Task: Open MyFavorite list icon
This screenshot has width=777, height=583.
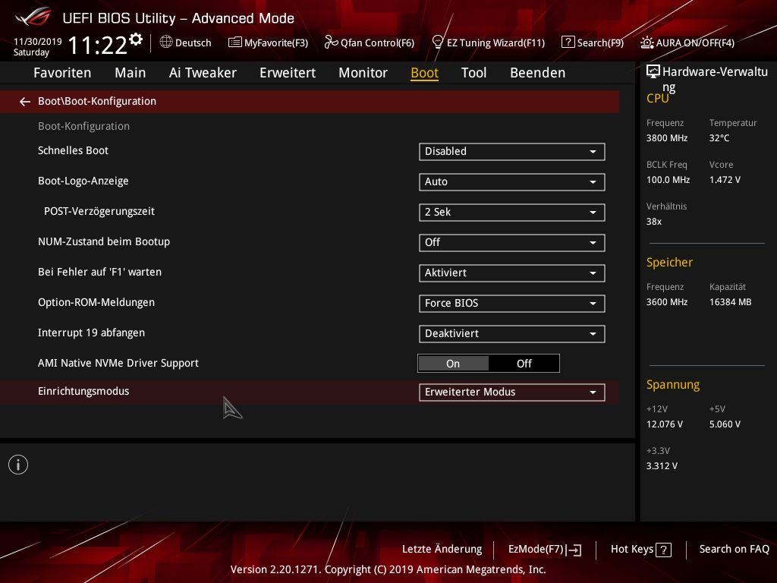Action: (x=235, y=43)
